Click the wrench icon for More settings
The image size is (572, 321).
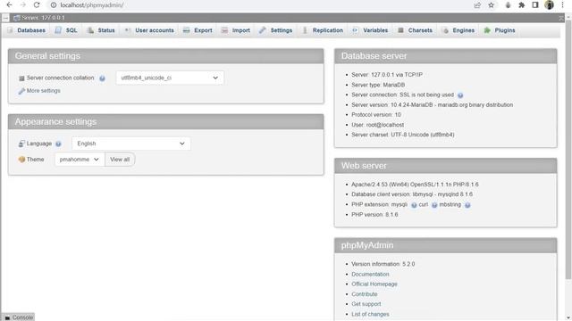tap(21, 91)
